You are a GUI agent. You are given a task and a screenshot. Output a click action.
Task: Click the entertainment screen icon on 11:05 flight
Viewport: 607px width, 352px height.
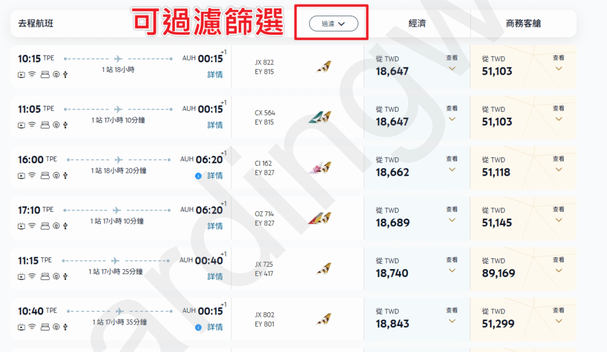pyautogui.click(x=21, y=125)
